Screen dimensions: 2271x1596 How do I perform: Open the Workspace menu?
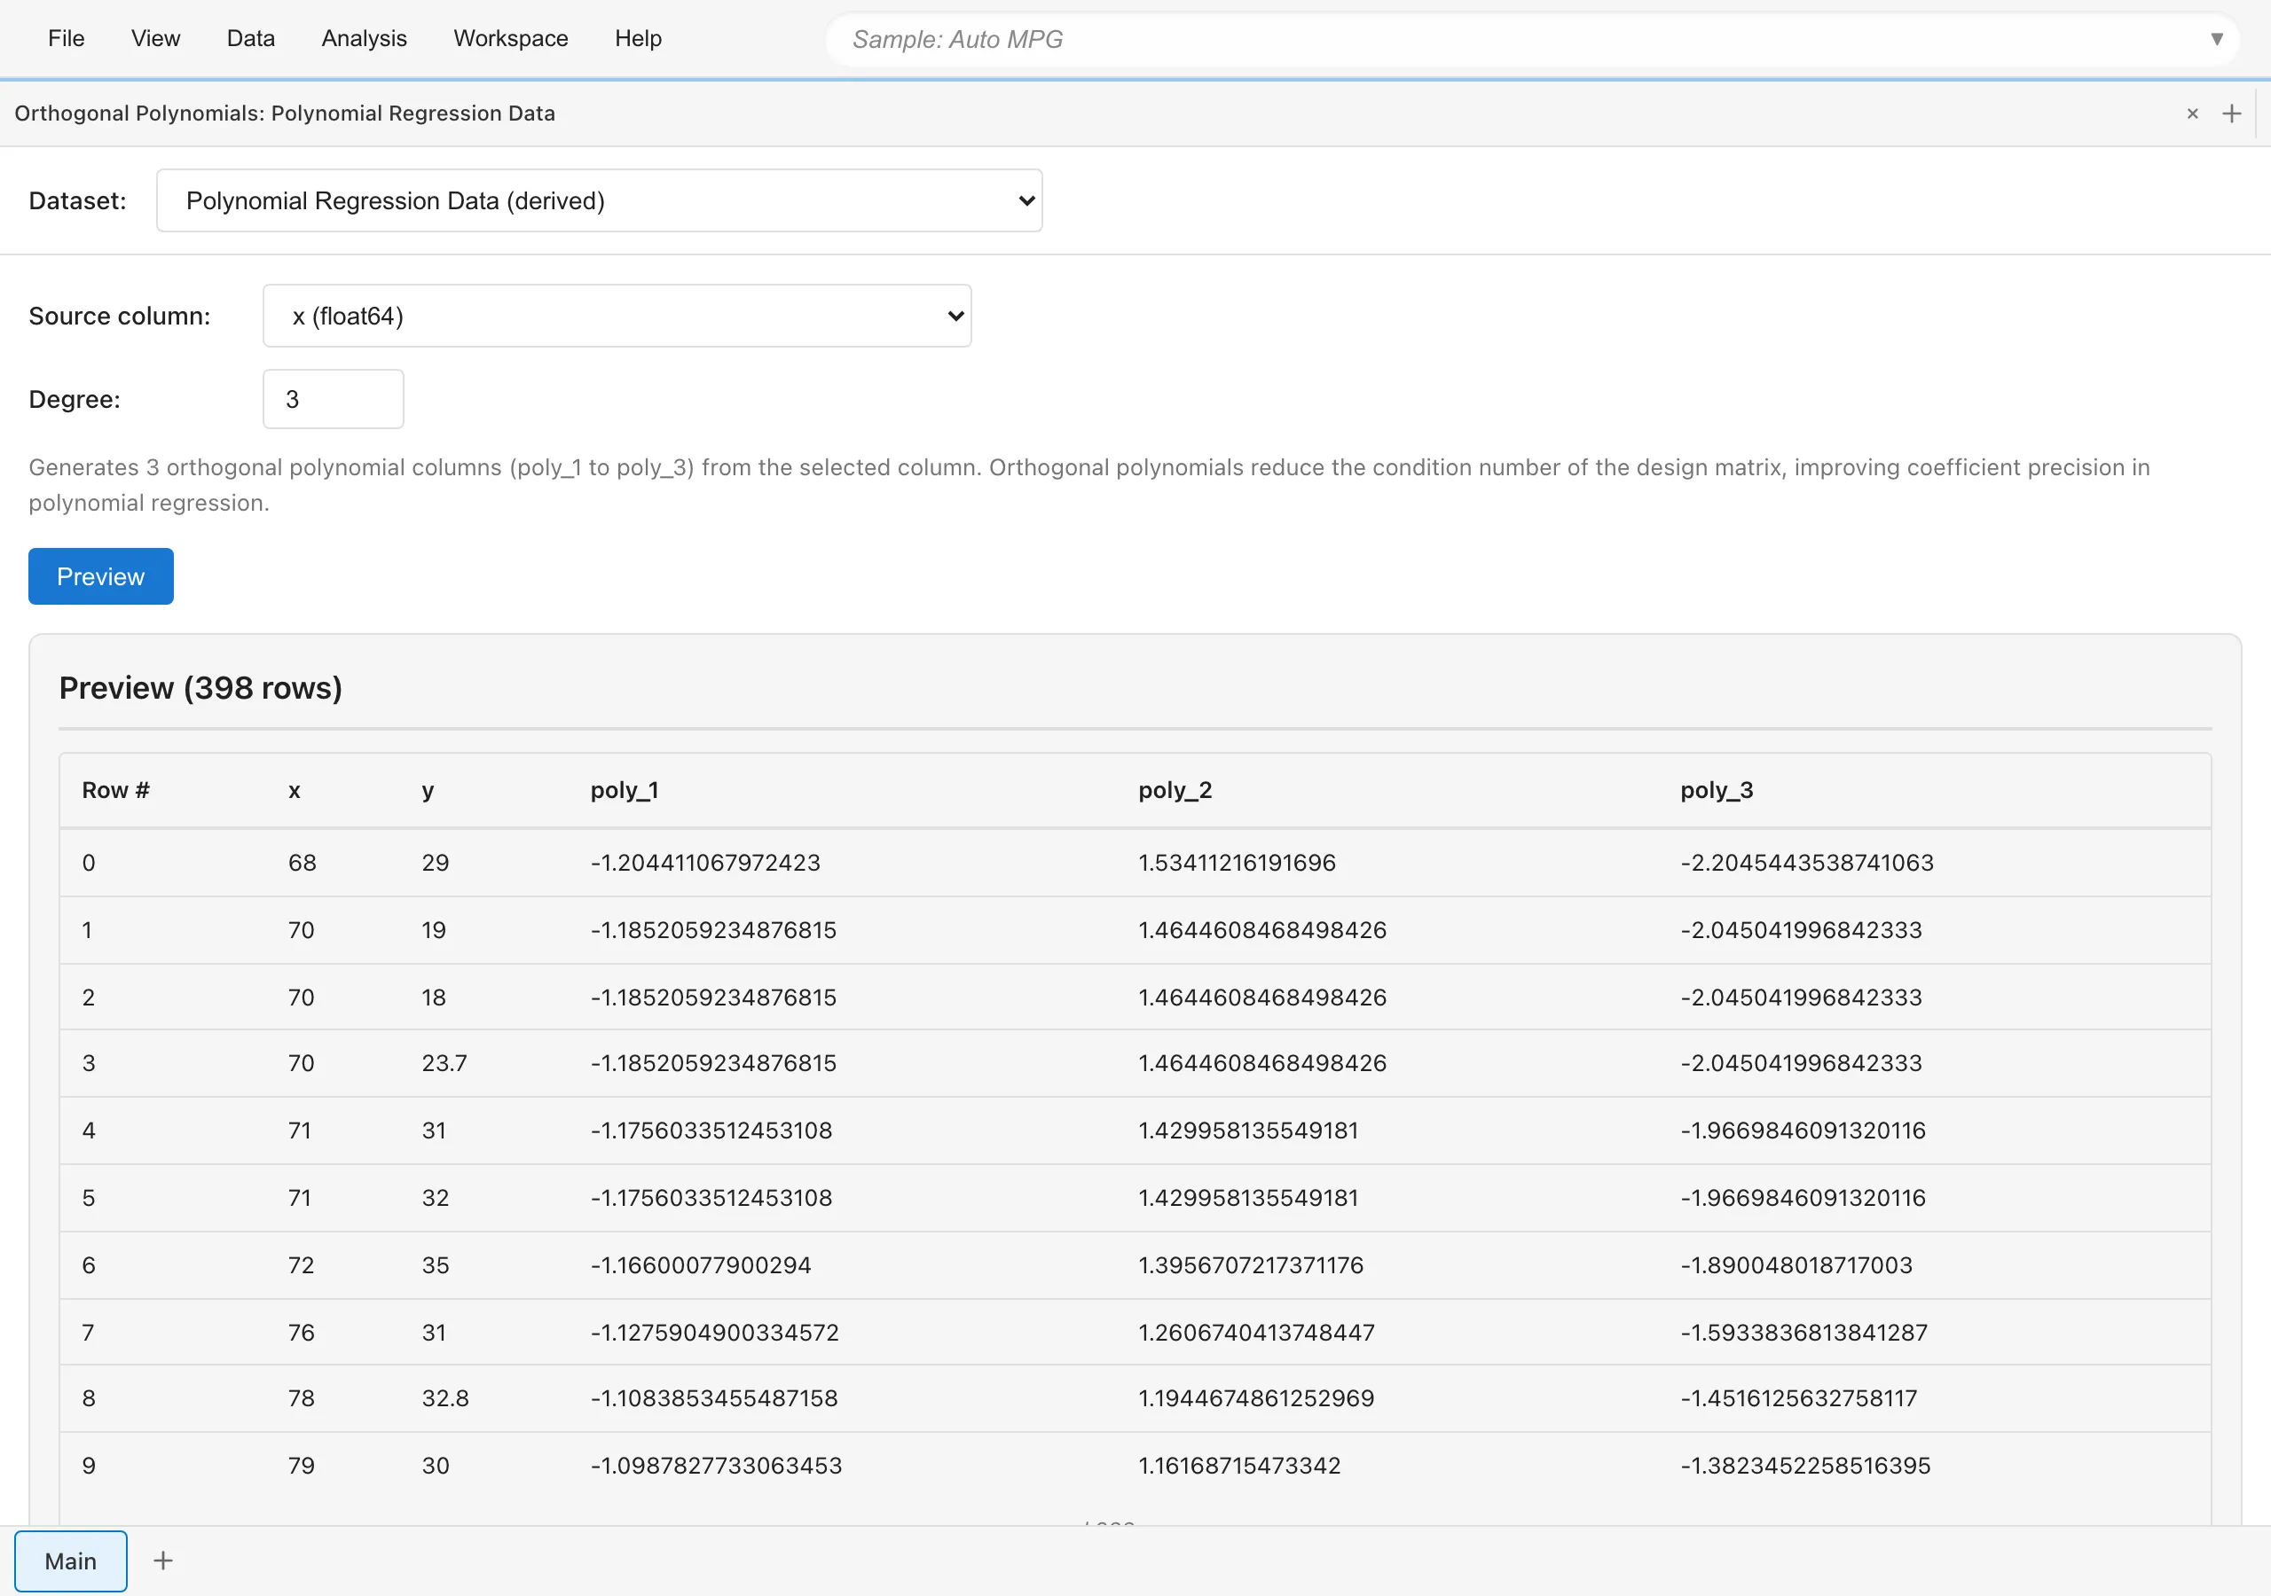click(x=510, y=38)
